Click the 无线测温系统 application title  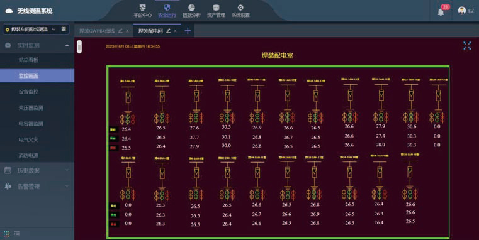(35, 11)
